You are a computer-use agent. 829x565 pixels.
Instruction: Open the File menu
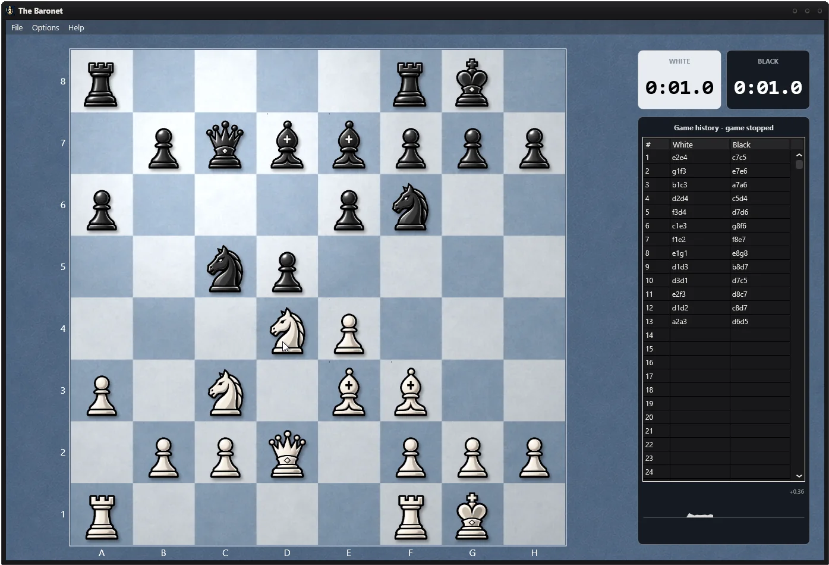tap(17, 27)
